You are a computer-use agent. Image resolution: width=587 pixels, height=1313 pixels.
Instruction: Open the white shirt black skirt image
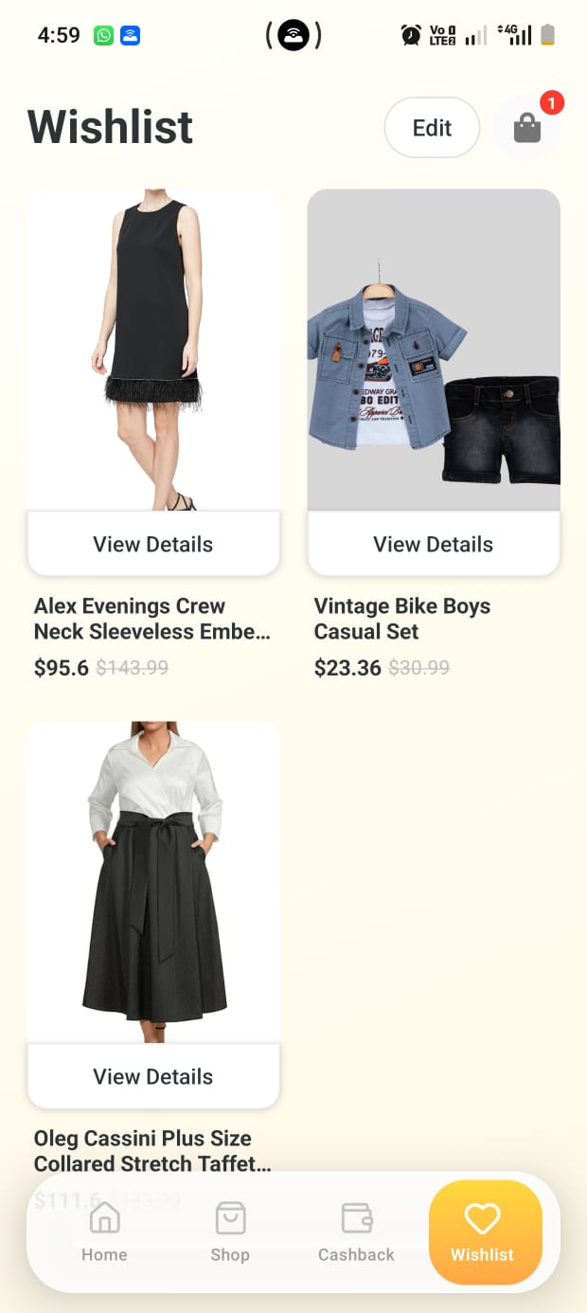(153, 883)
